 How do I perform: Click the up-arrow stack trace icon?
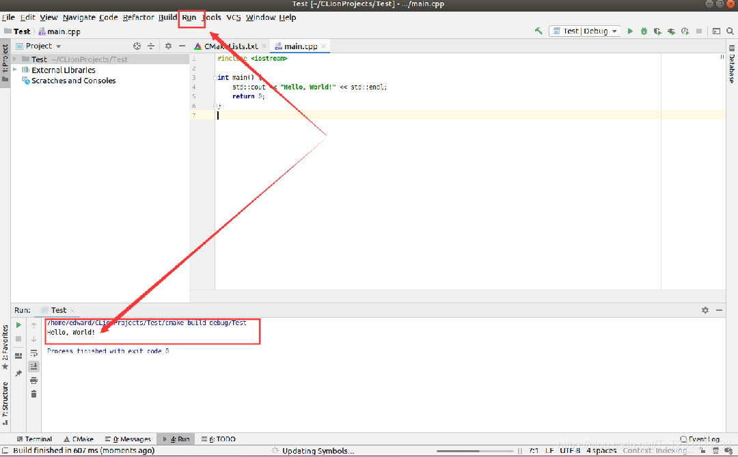click(34, 325)
